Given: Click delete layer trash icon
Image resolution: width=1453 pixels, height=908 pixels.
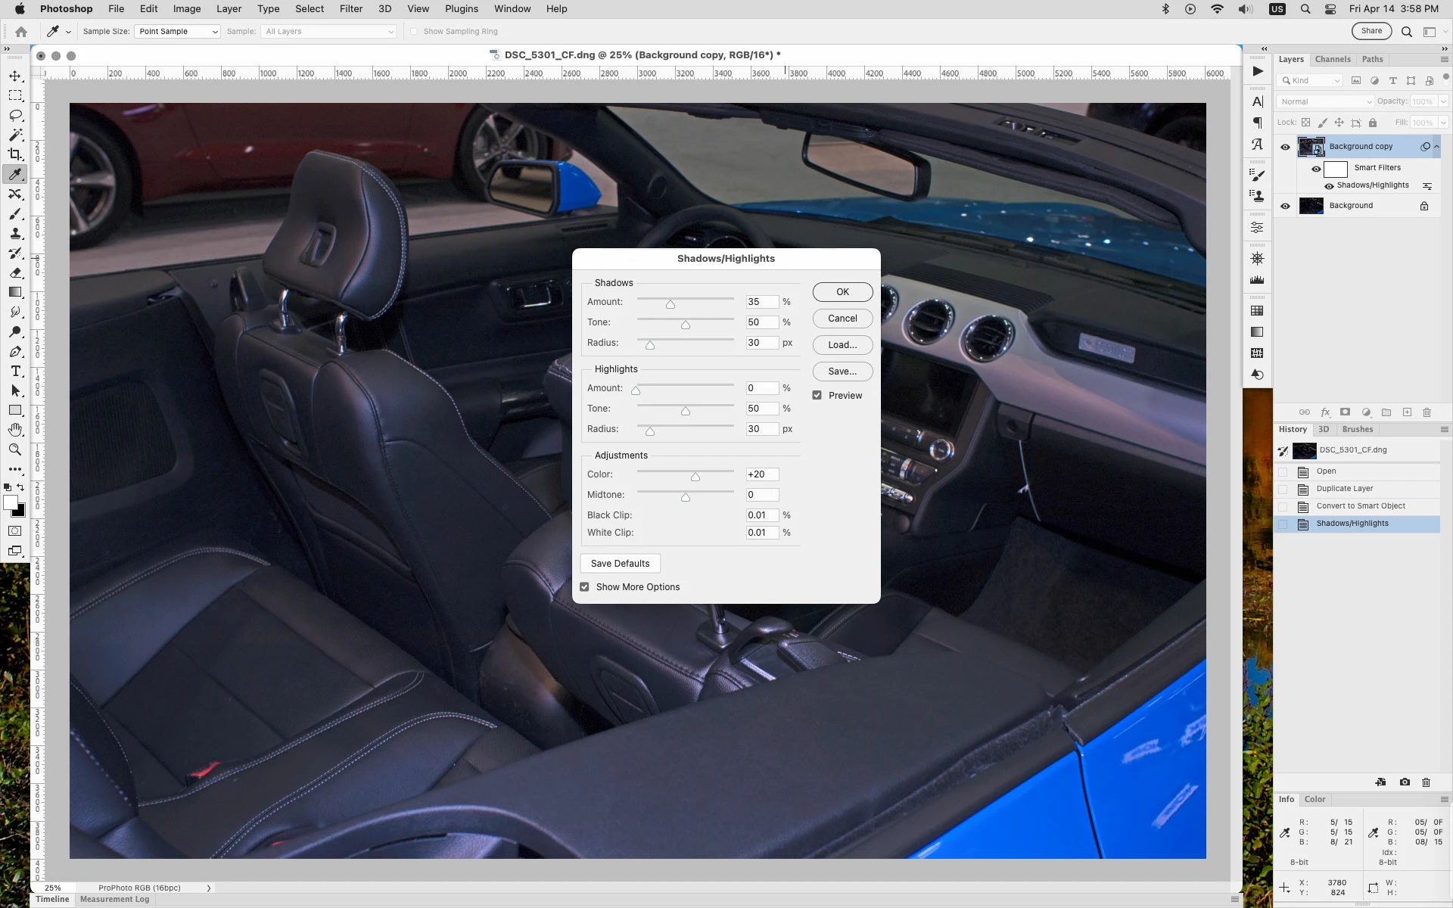Looking at the screenshot, I should pos(1427,412).
